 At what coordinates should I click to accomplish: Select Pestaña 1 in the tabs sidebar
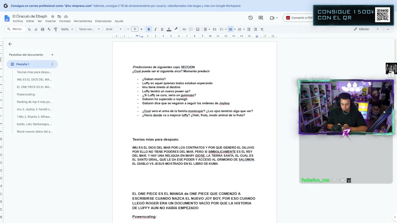coord(32,64)
